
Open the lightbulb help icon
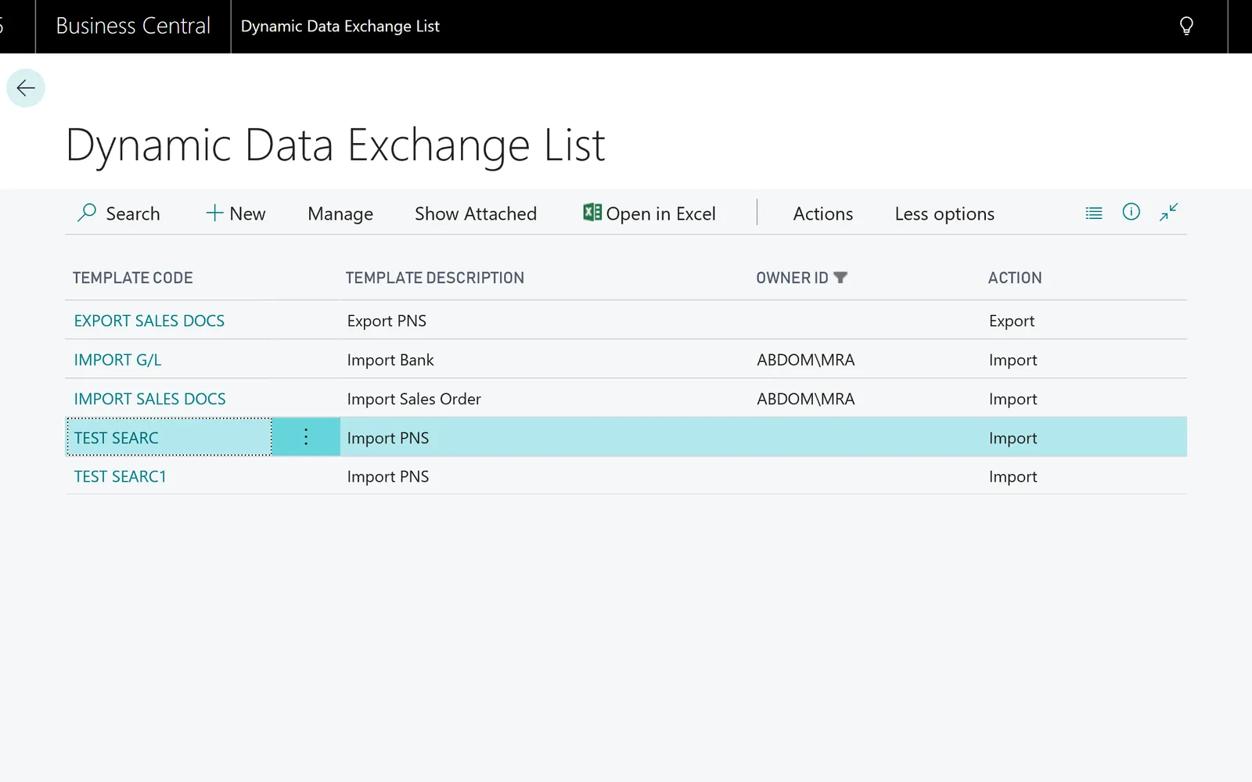tap(1186, 27)
